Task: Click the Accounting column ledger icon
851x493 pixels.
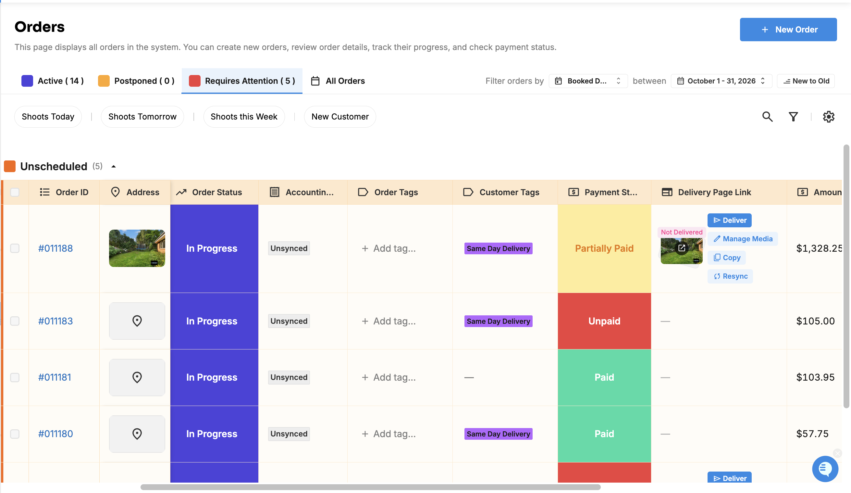Action: pyautogui.click(x=274, y=192)
